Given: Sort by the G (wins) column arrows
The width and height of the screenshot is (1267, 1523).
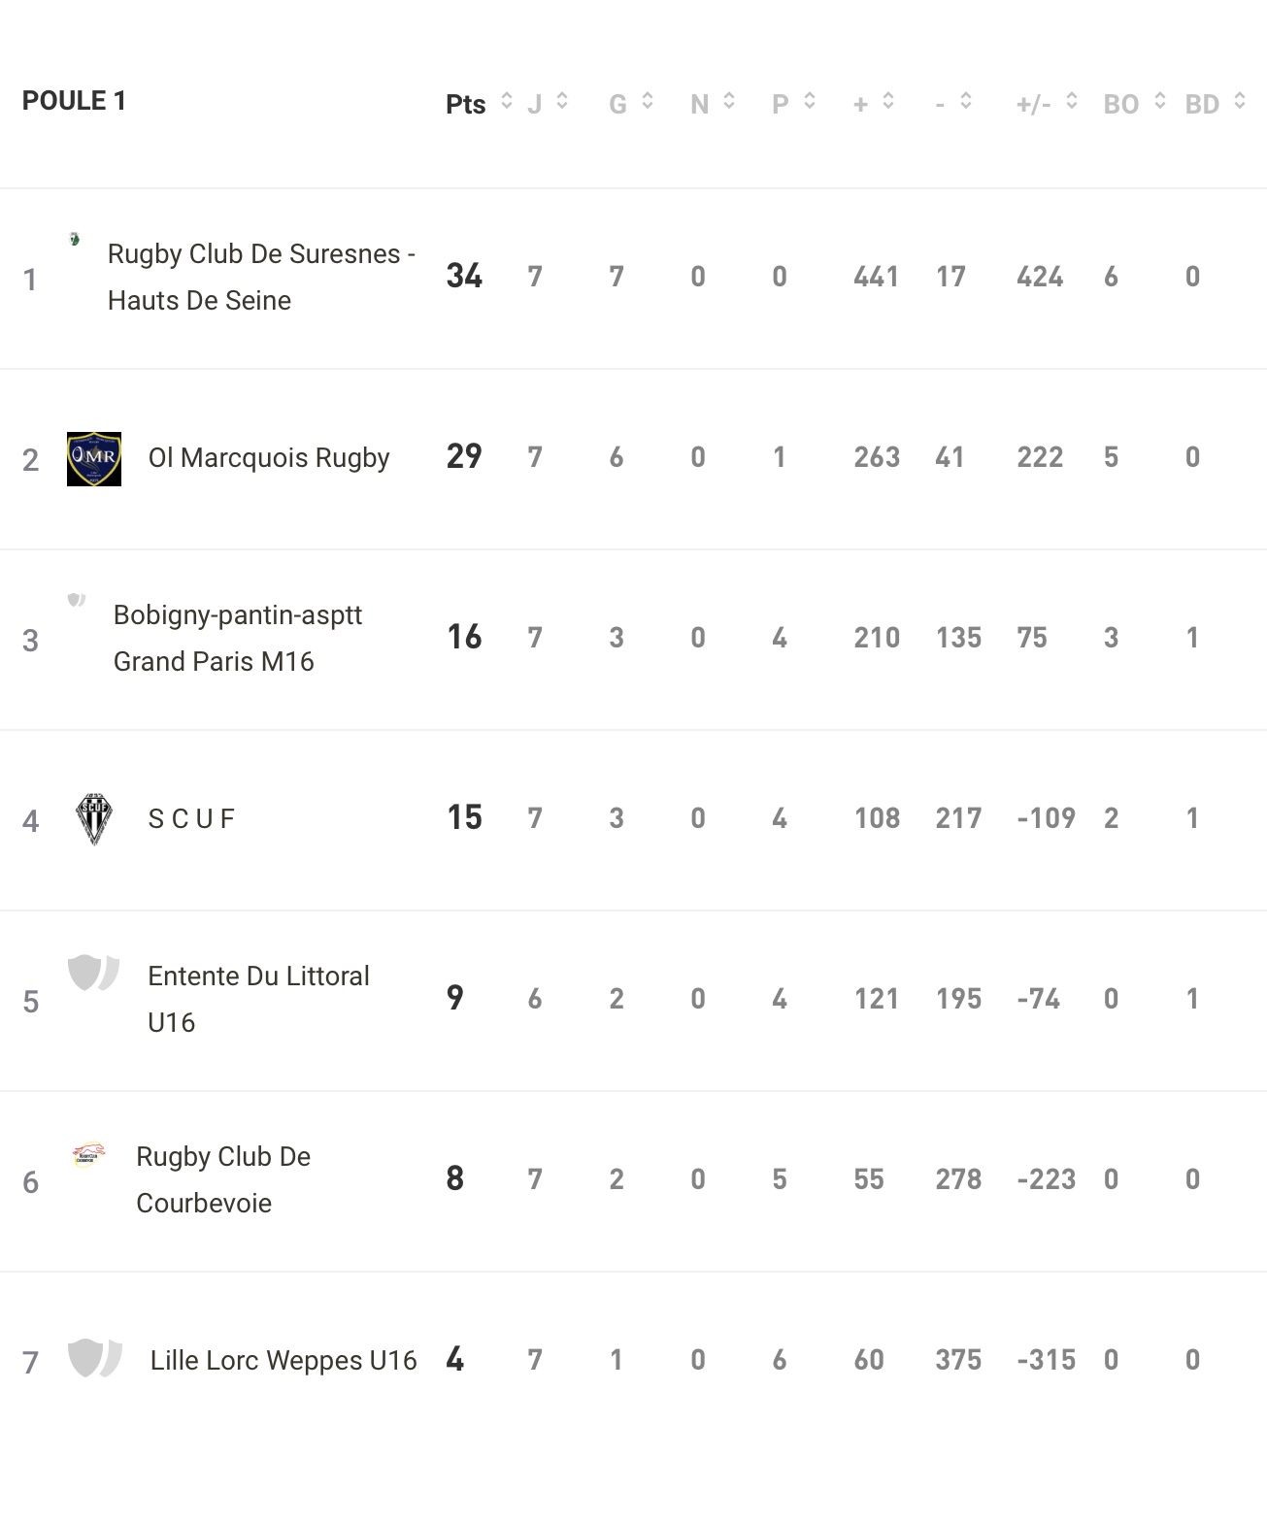Looking at the screenshot, I should click(x=631, y=103).
